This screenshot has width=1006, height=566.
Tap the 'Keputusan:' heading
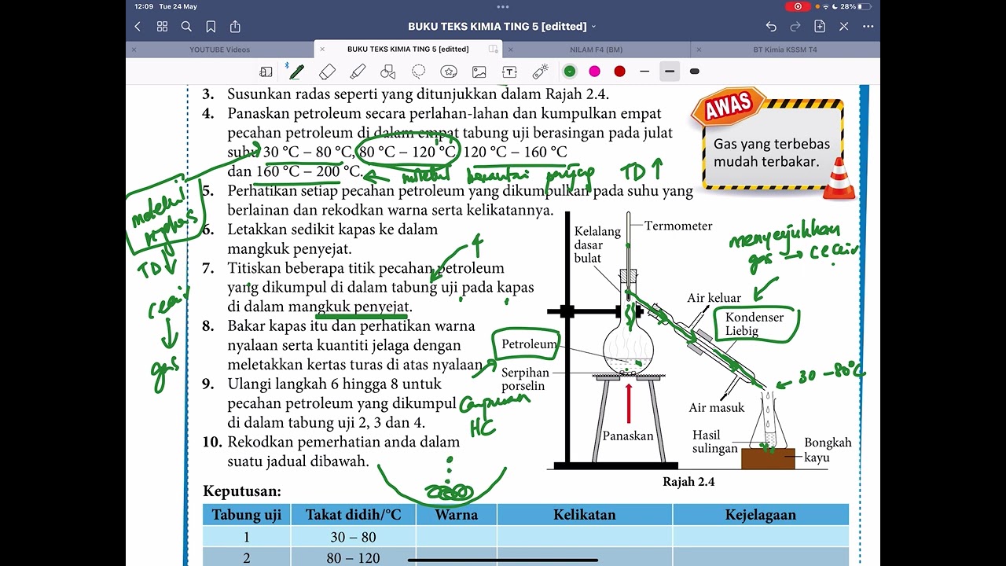click(x=242, y=491)
